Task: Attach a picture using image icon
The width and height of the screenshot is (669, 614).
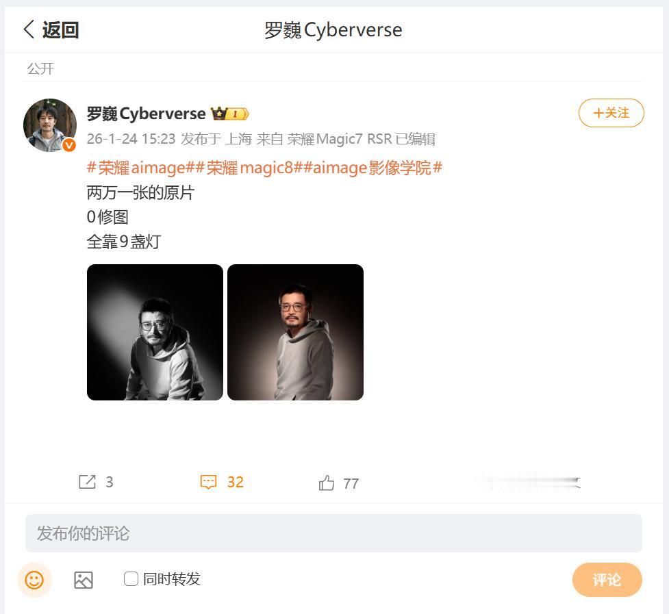Action: point(84,580)
